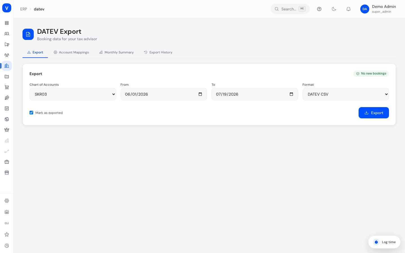The image size is (405, 253).
Task: Uncheck the Mark as exported checkbox
Action: tap(31, 113)
